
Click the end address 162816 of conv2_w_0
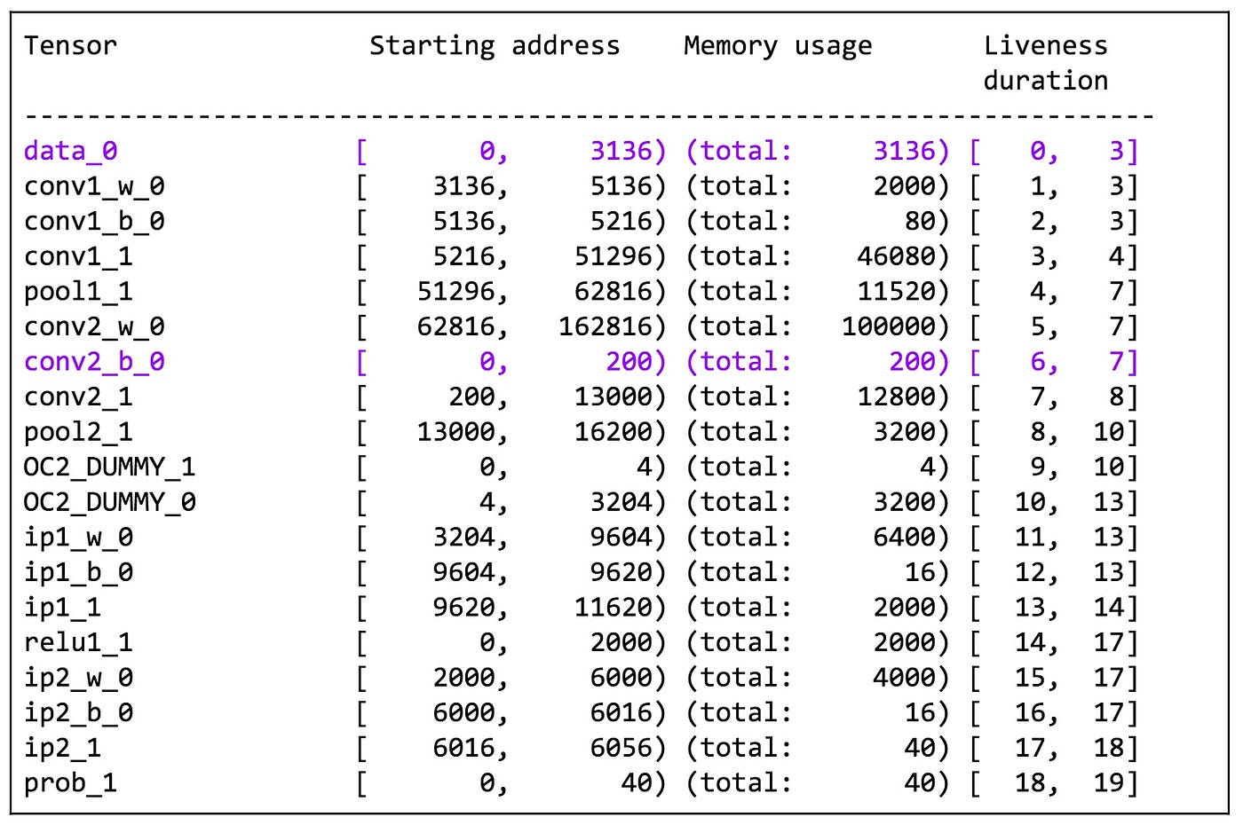[606, 326]
